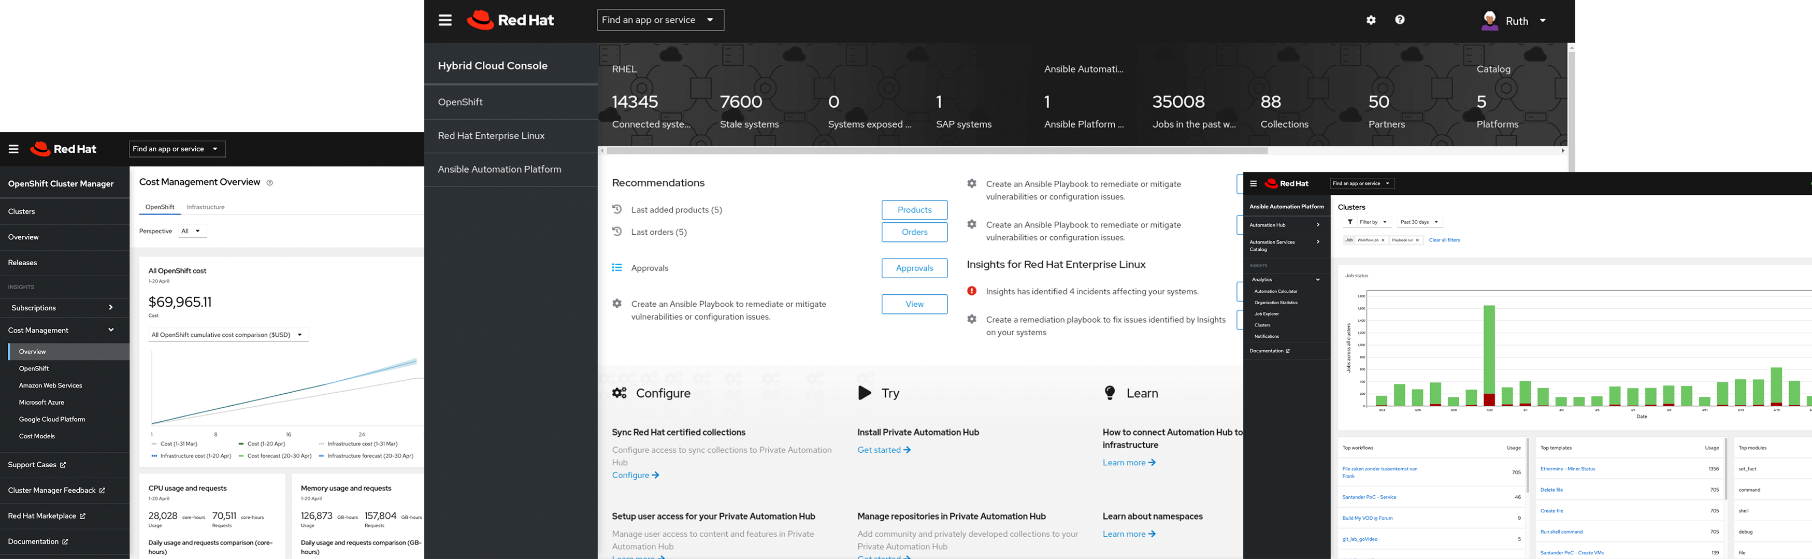Click help icon beside Cost Management Overview title
Screen dimensions: 1812x559
269,183
